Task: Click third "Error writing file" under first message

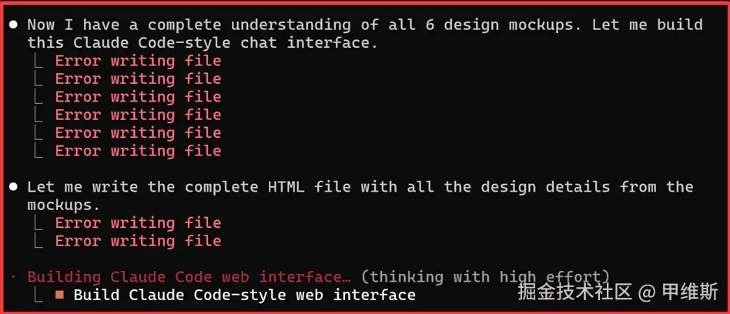Action: pos(138,97)
